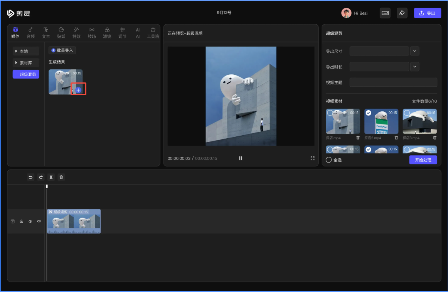Click the 开始处理 button
The width and height of the screenshot is (448, 292).
click(x=423, y=160)
